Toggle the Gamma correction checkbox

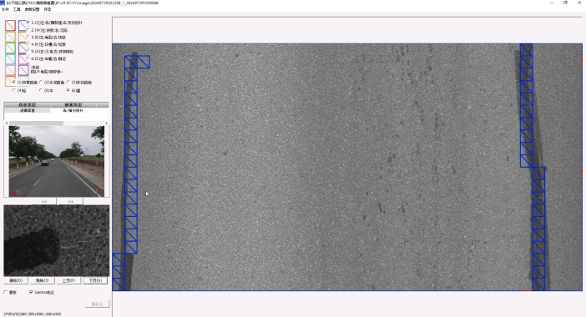click(31, 292)
